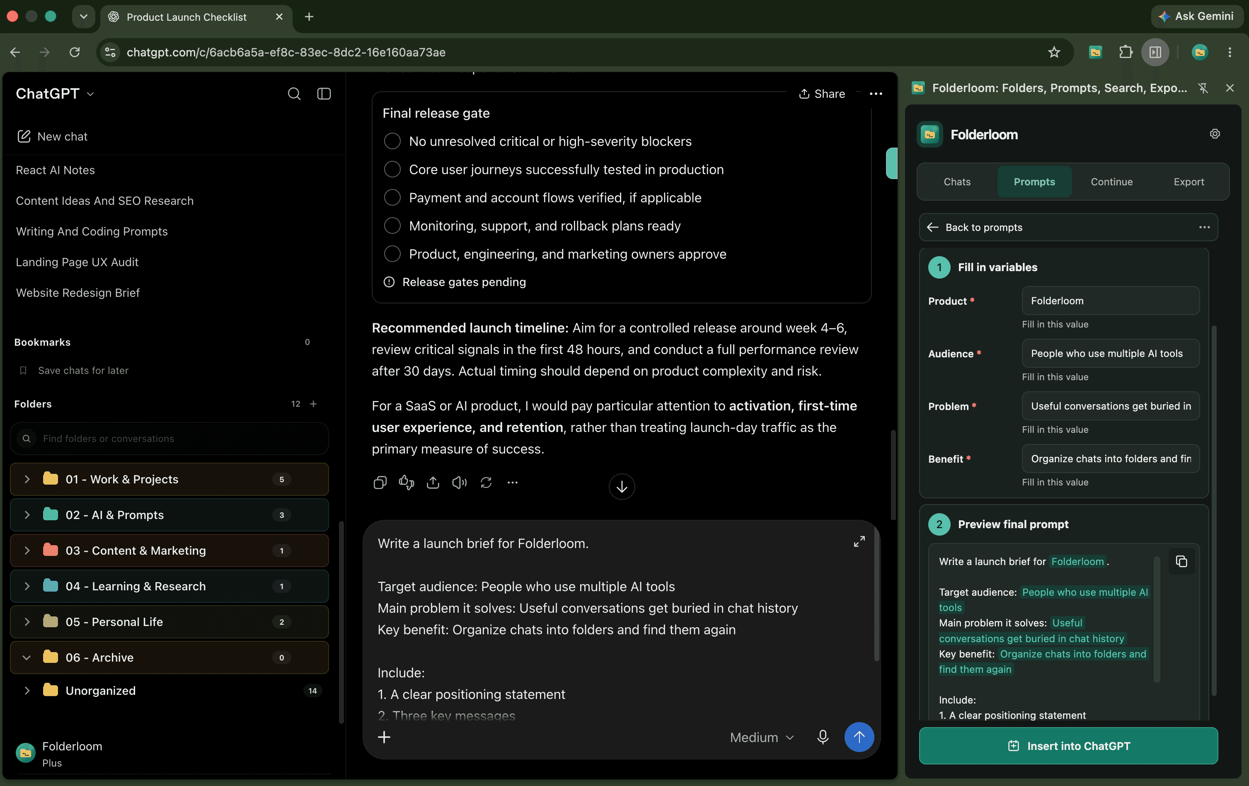Click the Insert into ChatGPT button

click(x=1068, y=745)
